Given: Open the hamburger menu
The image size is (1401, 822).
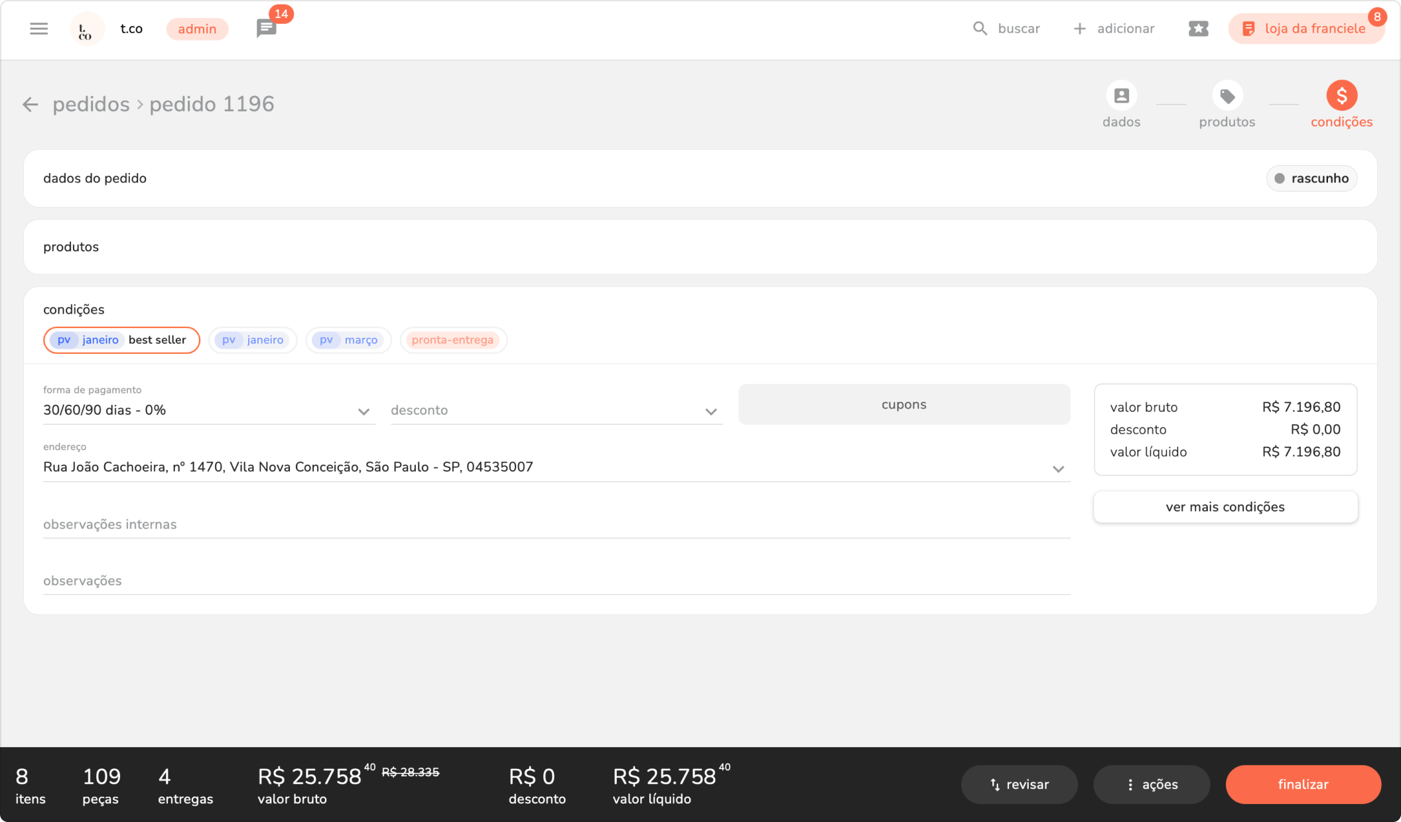Looking at the screenshot, I should tap(38, 29).
